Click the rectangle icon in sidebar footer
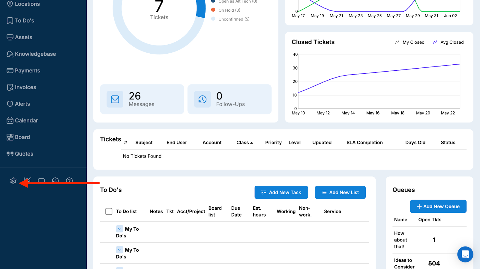 (x=41, y=180)
